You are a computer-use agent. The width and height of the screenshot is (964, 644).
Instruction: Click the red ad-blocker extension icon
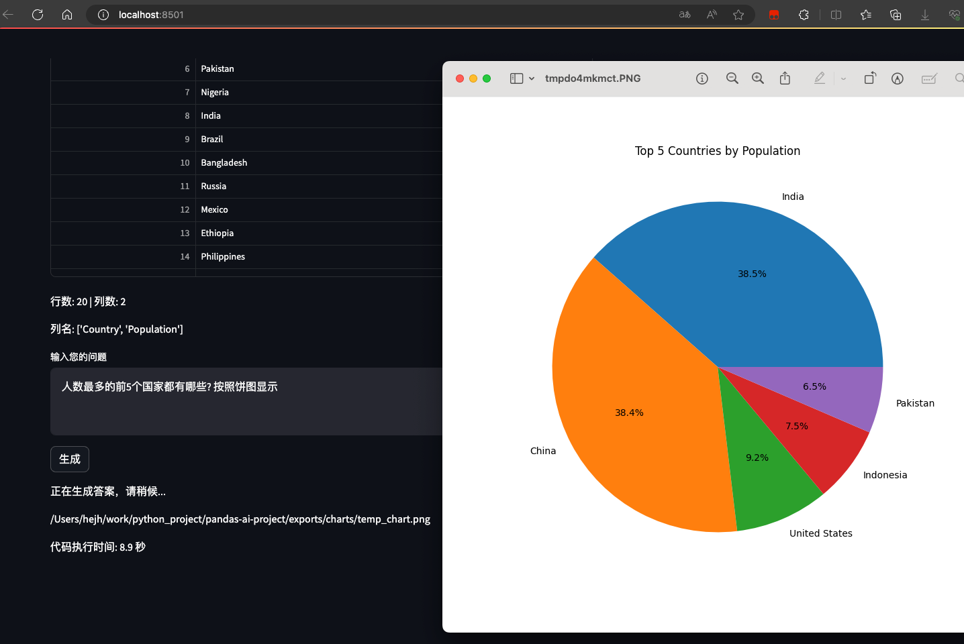point(773,14)
